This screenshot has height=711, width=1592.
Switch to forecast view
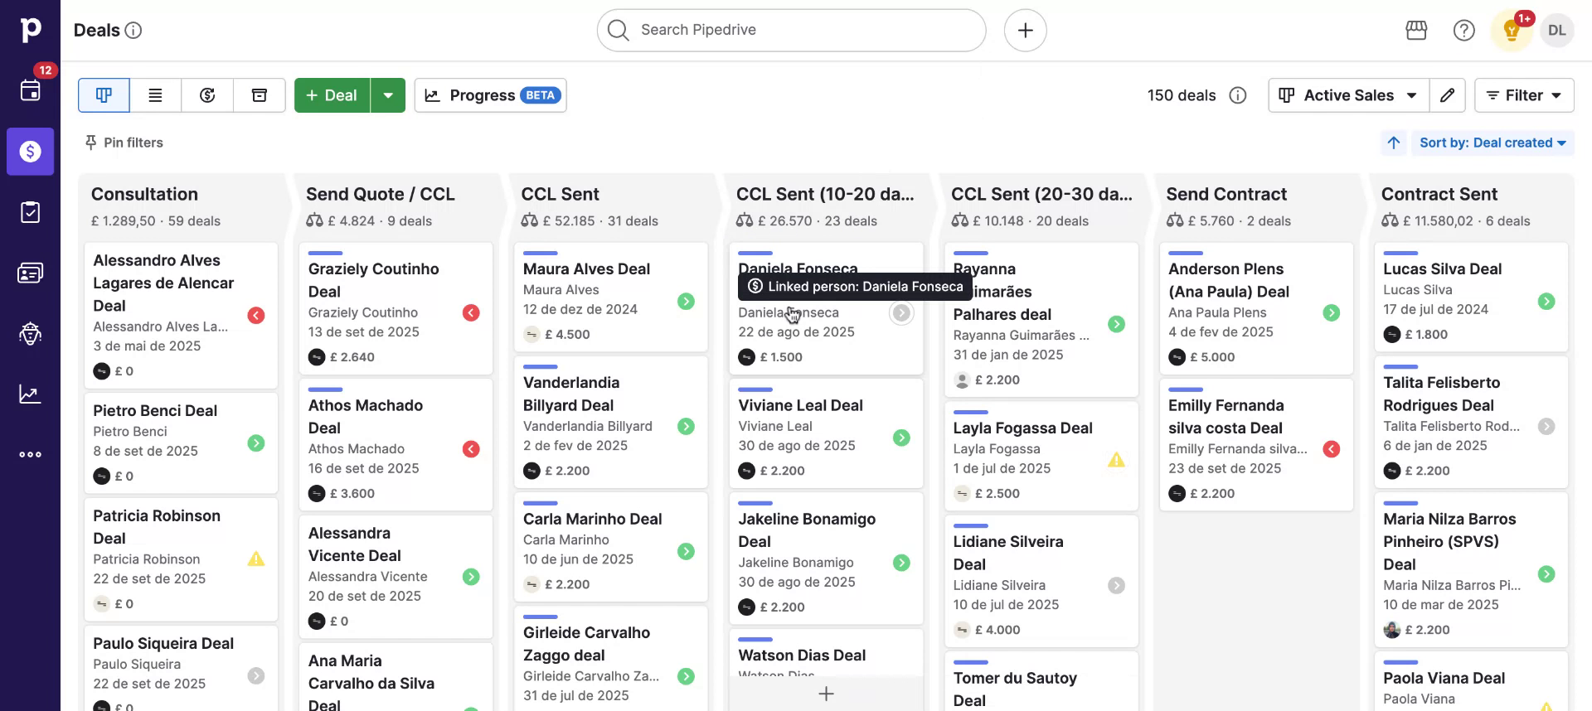click(x=207, y=95)
